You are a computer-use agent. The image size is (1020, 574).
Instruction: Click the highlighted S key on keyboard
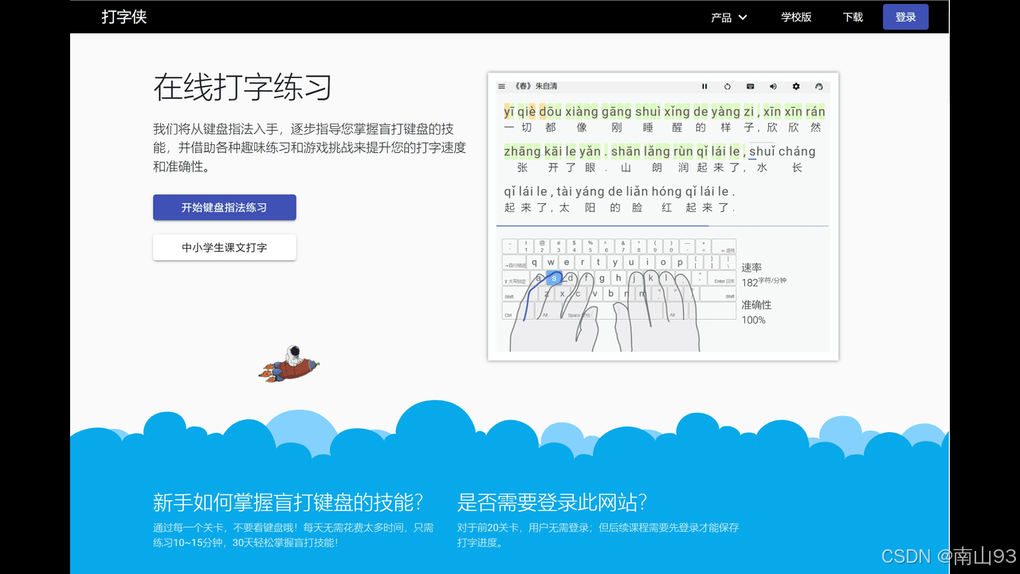[x=555, y=278]
